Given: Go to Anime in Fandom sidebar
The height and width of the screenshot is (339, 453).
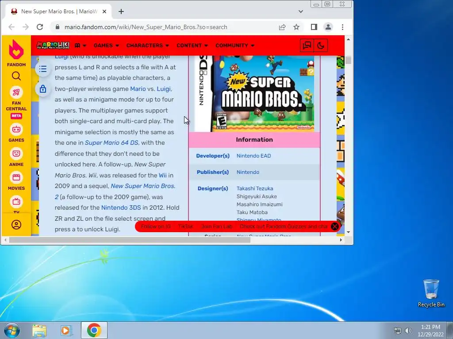Looking at the screenshot, I should tap(16, 157).
